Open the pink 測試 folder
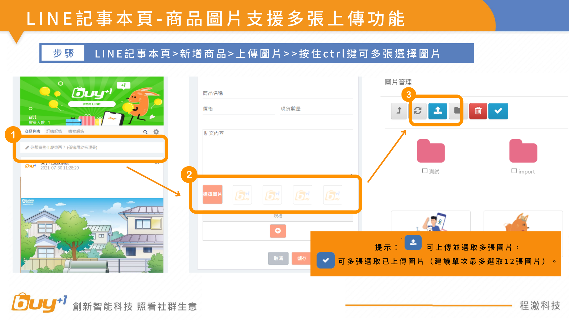569x320 pixels. pos(431,151)
